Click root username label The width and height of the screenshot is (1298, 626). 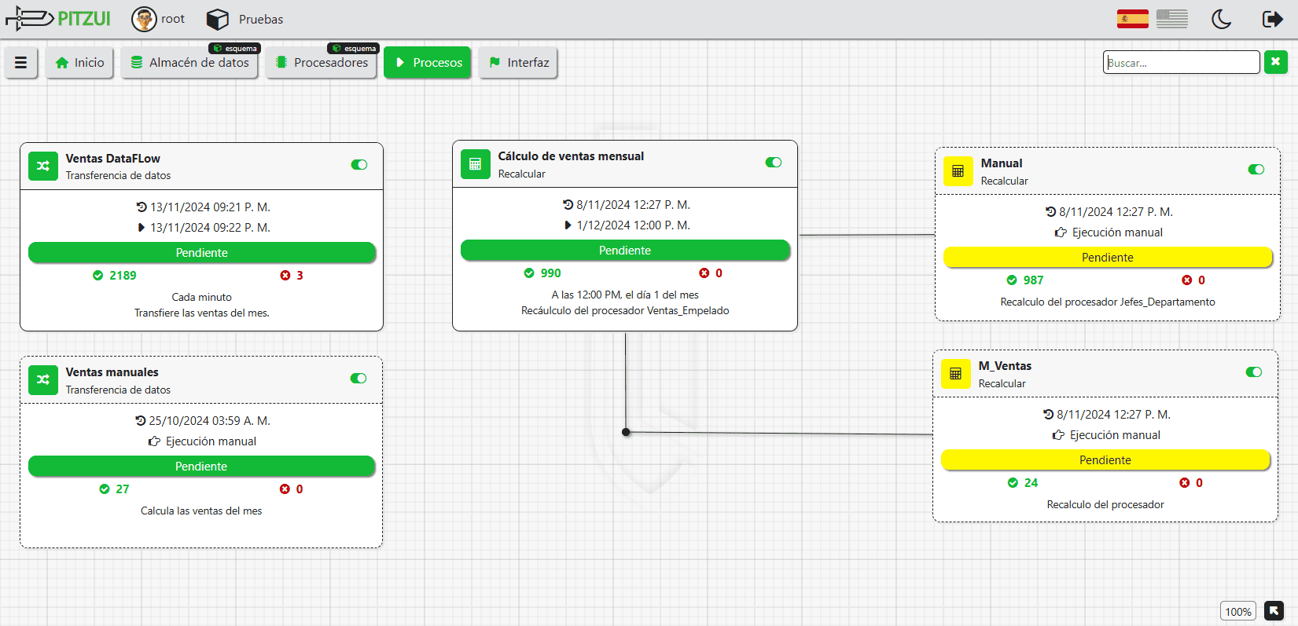[x=173, y=19]
